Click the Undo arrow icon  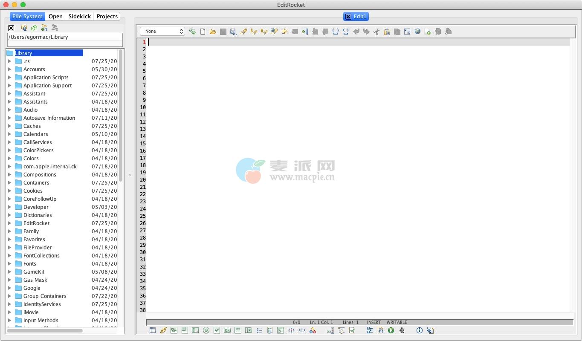coord(356,32)
